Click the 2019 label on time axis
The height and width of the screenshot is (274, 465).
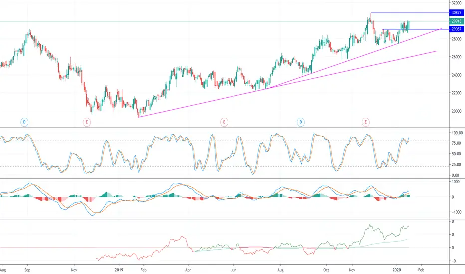[119, 270]
